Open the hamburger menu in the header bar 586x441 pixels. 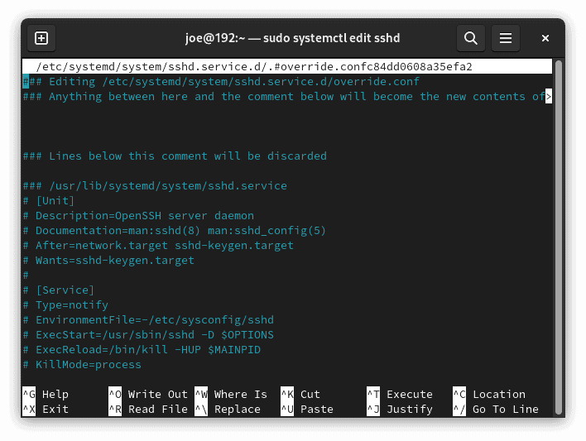coord(505,38)
